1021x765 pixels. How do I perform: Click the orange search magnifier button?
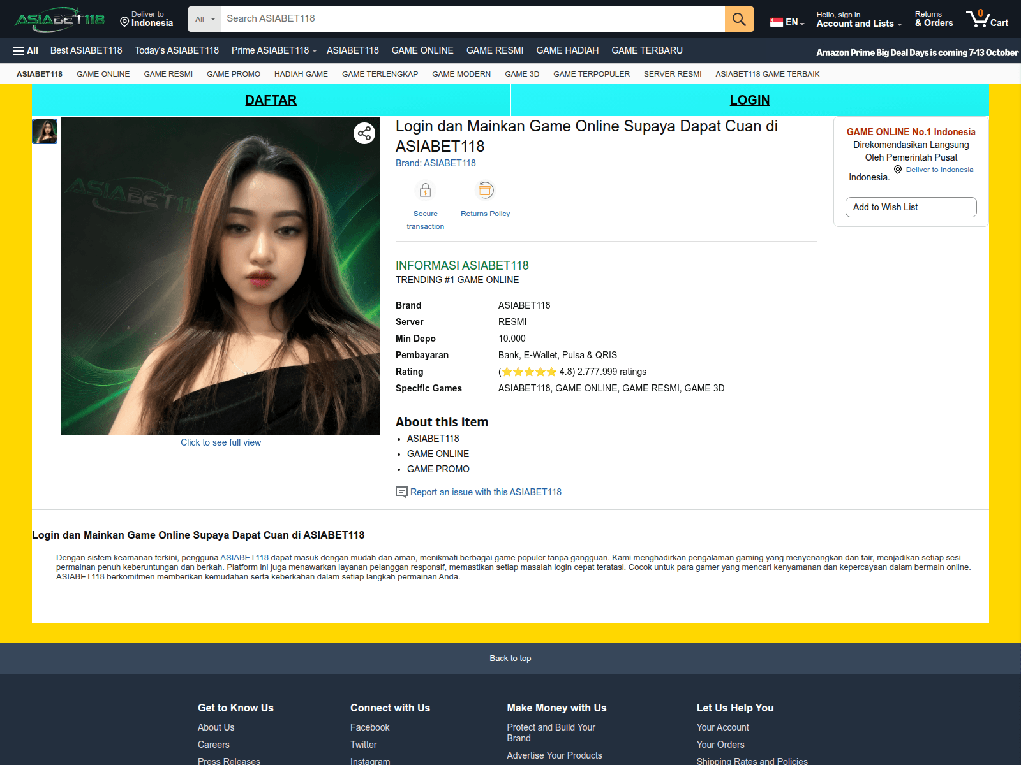coord(739,19)
